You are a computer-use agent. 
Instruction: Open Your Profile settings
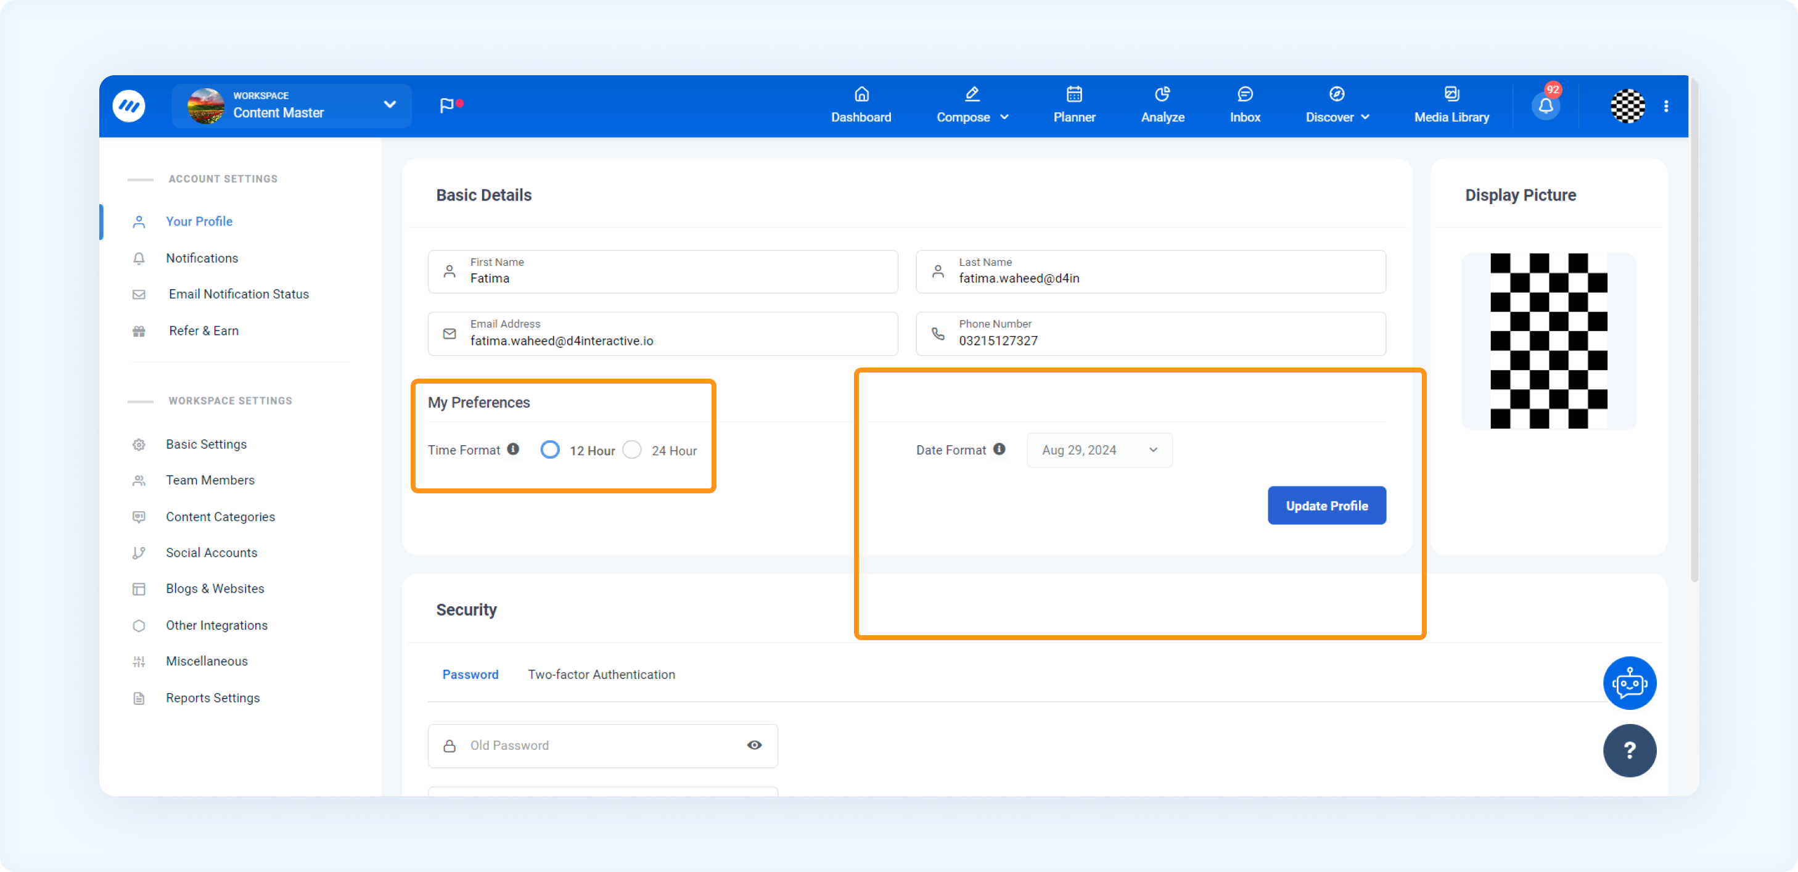pos(199,221)
